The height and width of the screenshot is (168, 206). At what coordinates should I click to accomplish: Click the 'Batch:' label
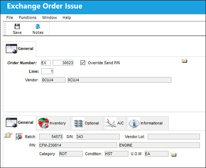coord(30,137)
